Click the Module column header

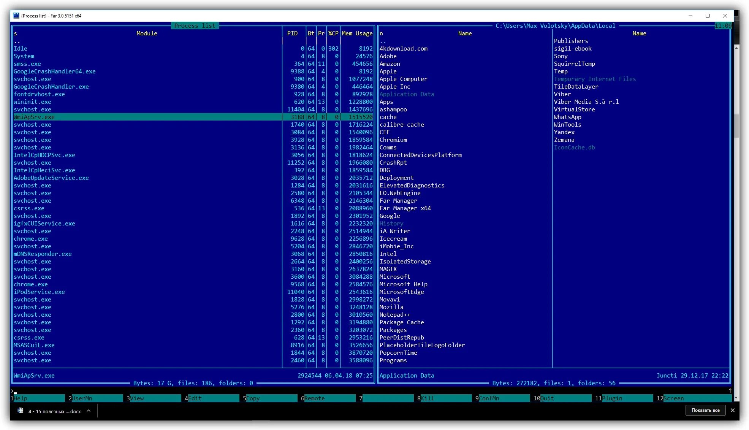pos(147,33)
